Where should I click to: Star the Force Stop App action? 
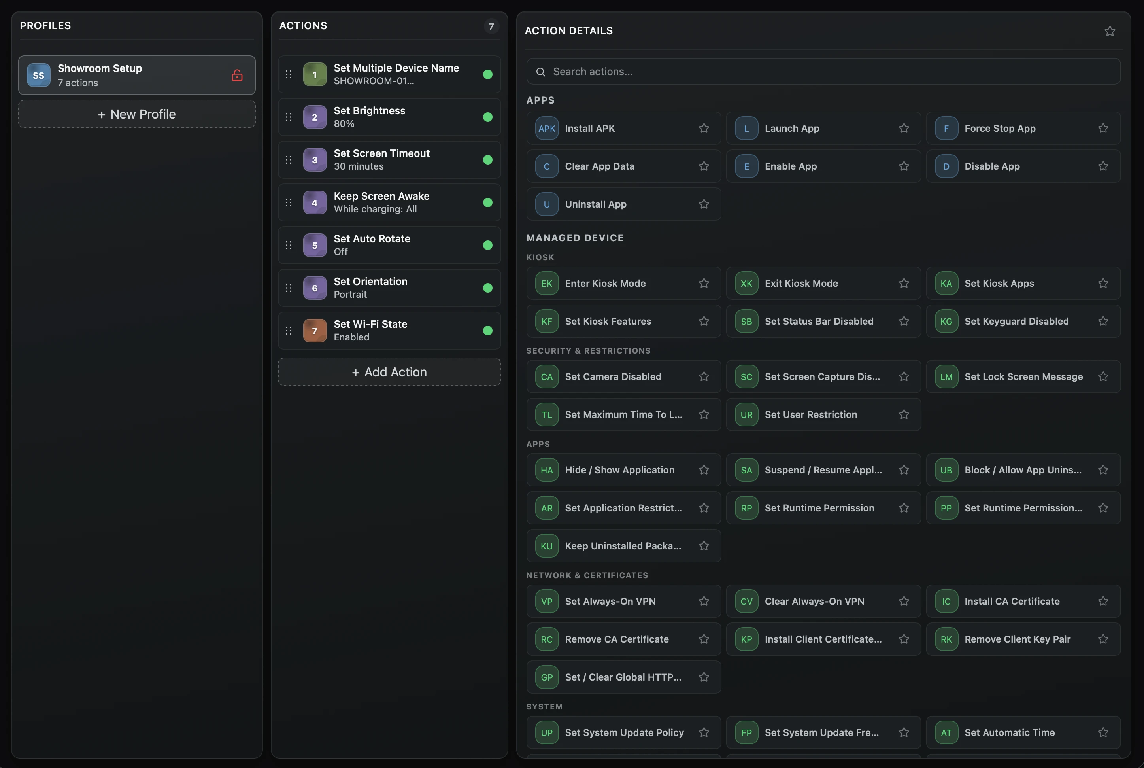click(1103, 128)
